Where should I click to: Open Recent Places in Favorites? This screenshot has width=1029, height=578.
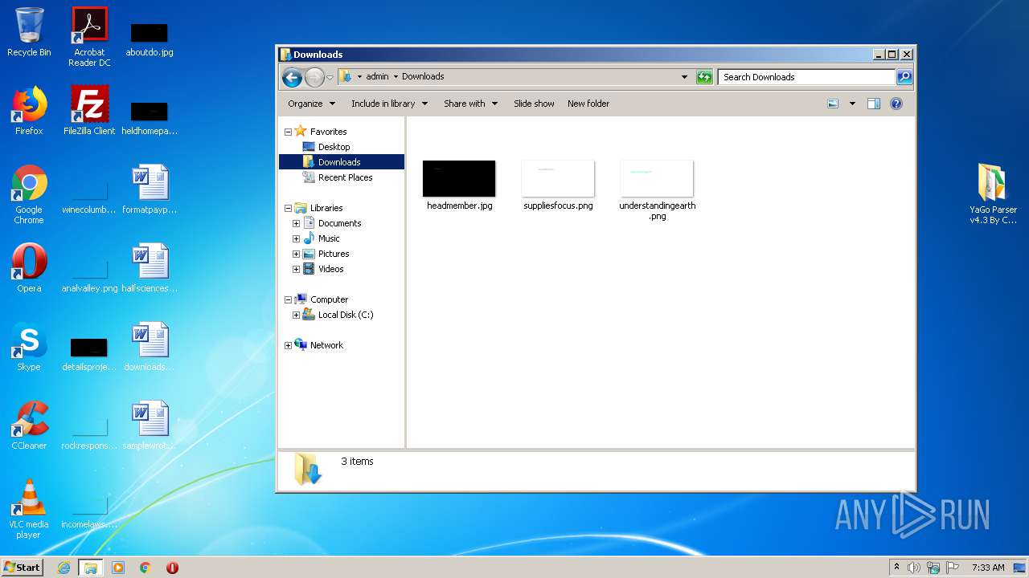(345, 177)
